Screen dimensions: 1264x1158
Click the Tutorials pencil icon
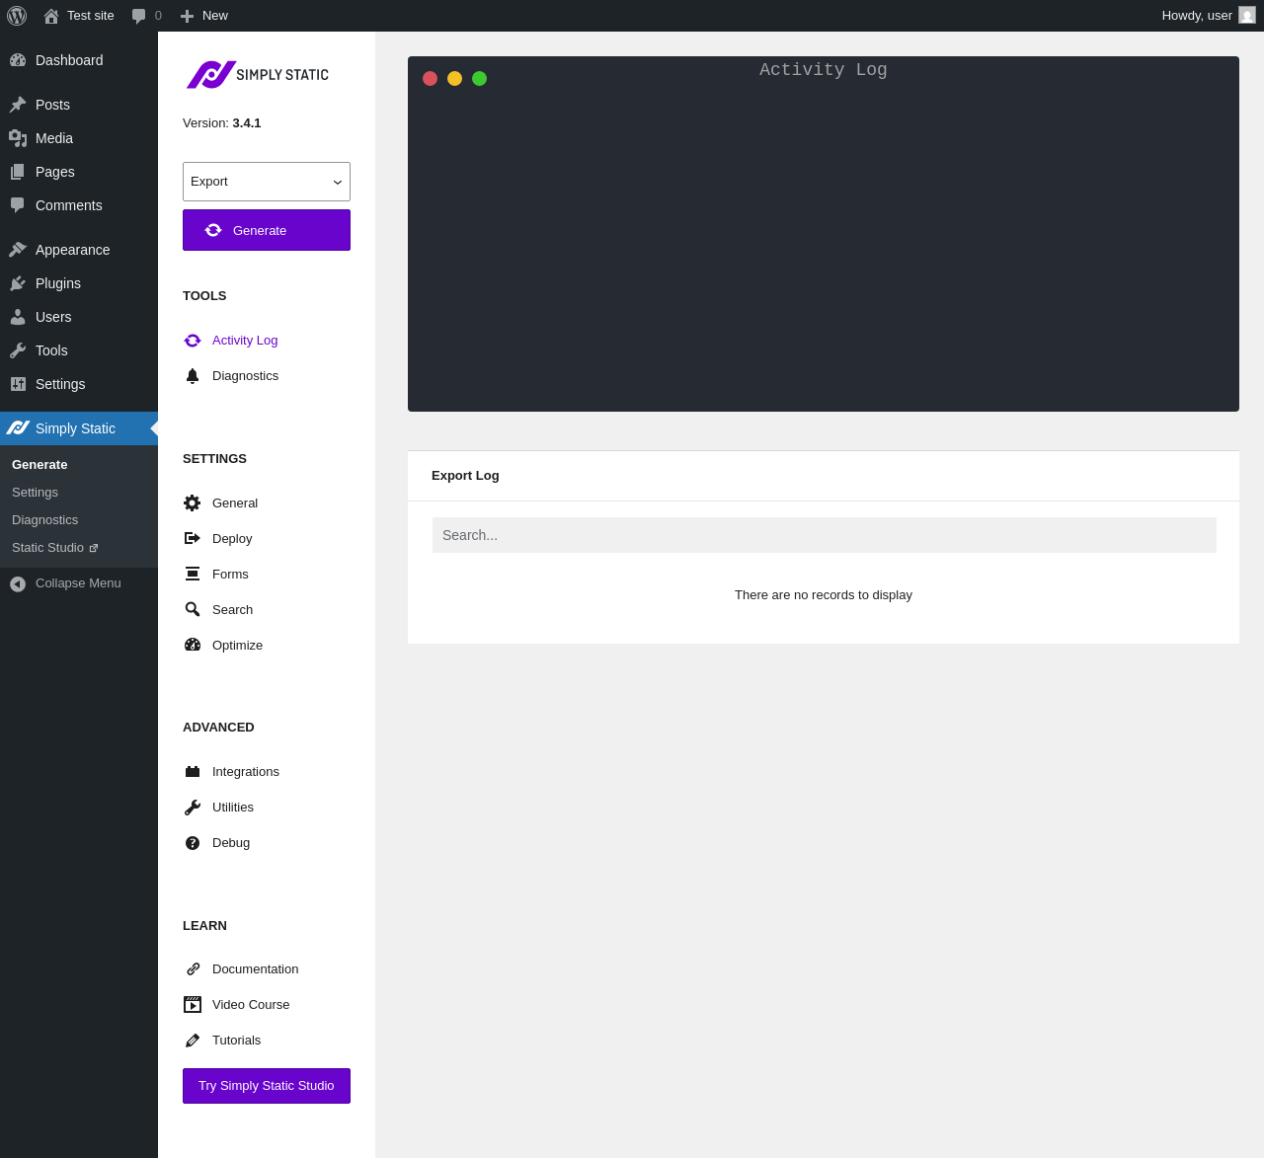pos(193,1041)
